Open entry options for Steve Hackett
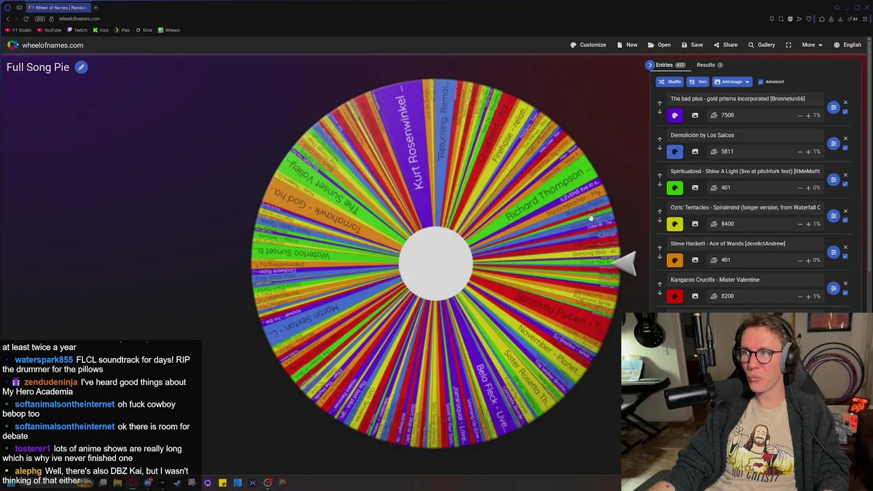Screen dimensions: 873x491 (x=833, y=252)
